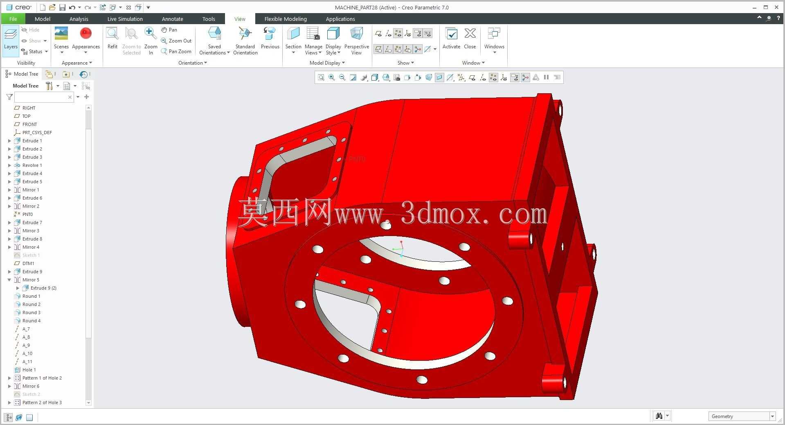Select the Pan Zoom tool
Screen dimensions: 785x425
pyautogui.click(x=176, y=52)
